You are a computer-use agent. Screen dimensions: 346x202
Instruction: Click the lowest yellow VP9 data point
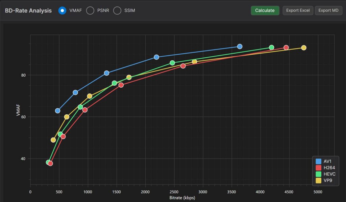[53, 140]
